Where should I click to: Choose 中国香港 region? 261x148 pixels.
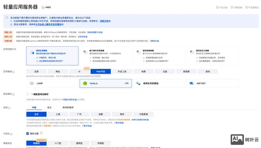pyautogui.click(x=143, y=114)
